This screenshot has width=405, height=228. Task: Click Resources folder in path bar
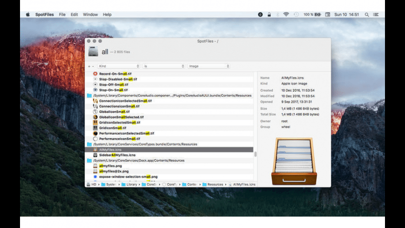(x=213, y=184)
